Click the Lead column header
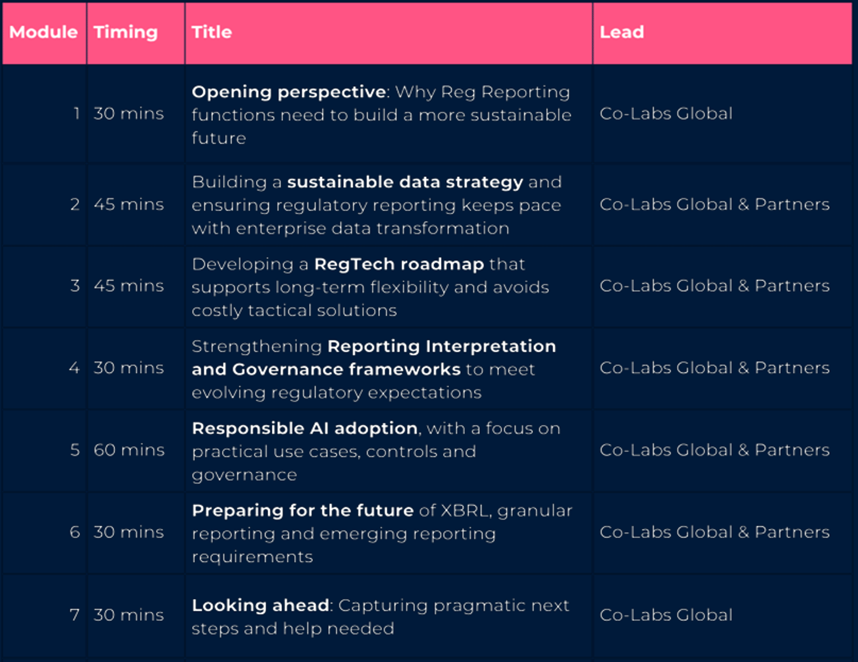 722,33
